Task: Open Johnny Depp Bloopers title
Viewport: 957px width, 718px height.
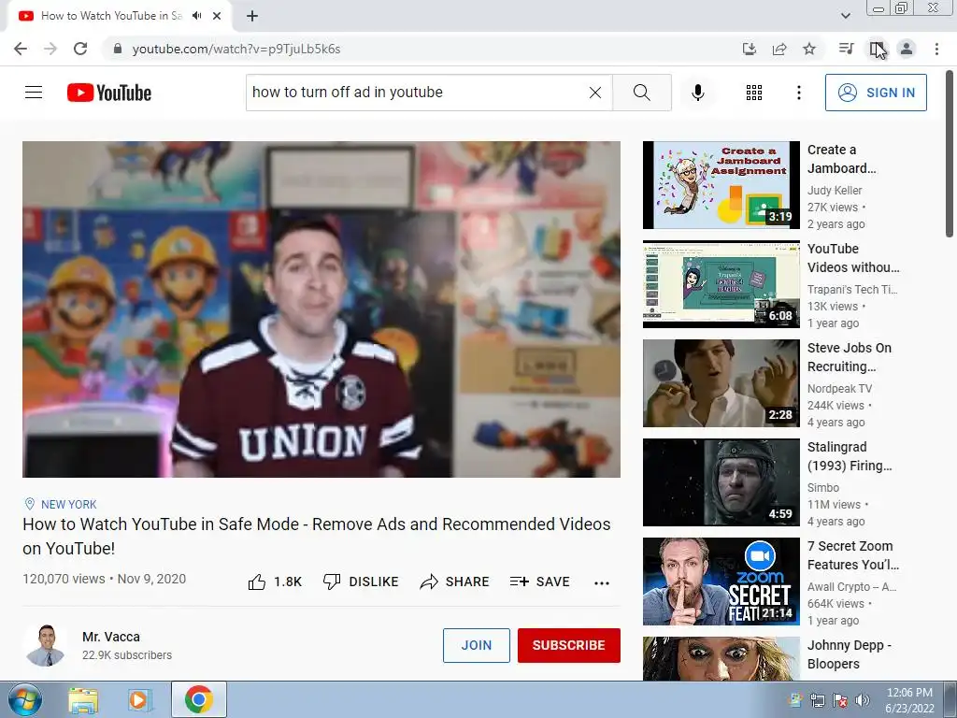Action: pos(849,654)
